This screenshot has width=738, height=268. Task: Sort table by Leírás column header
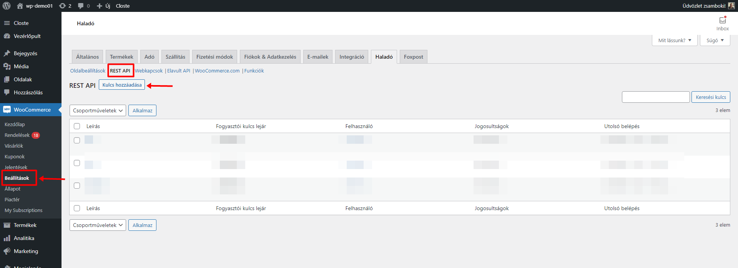[93, 126]
